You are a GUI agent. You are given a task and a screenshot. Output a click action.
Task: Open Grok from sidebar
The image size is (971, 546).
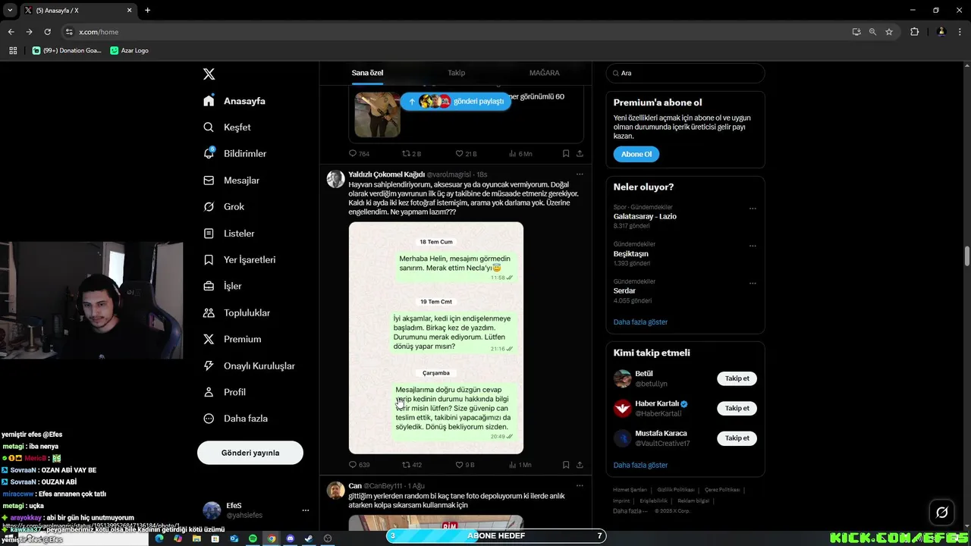(224, 207)
